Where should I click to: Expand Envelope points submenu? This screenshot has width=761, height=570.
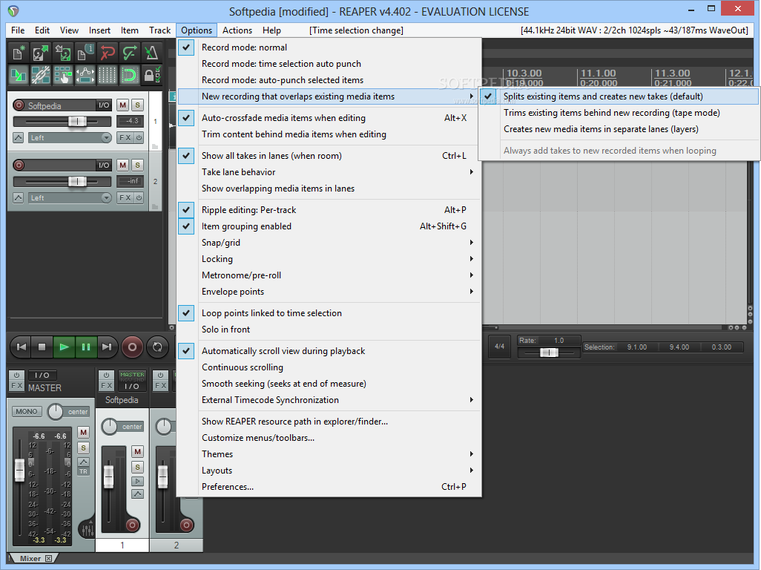[329, 292]
